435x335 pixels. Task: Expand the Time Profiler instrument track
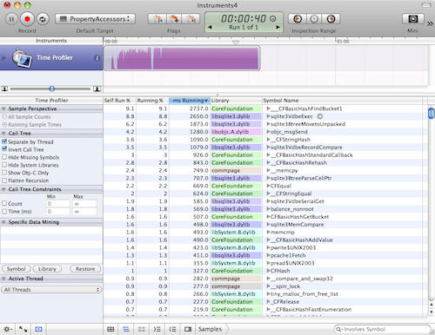click(x=3, y=58)
